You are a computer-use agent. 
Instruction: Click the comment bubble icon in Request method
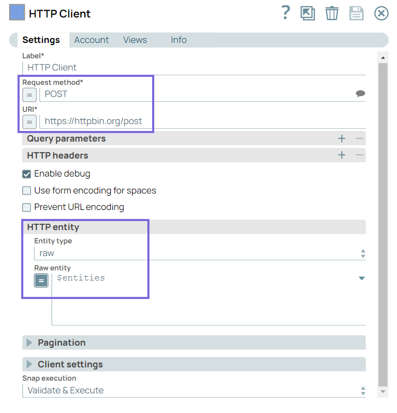coord(360,94)
